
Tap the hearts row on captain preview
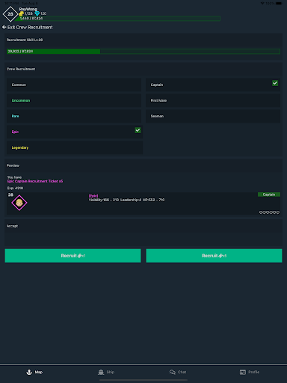(x=269, y=212)
